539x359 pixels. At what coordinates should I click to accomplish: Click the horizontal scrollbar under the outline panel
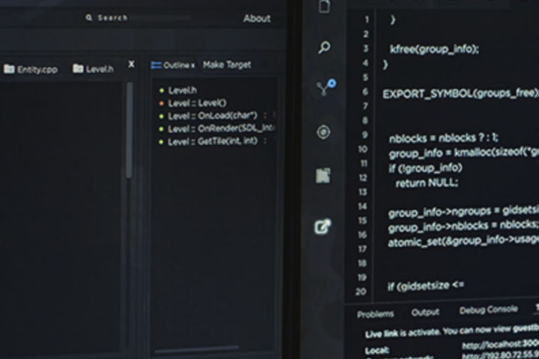tap(197, 349)
